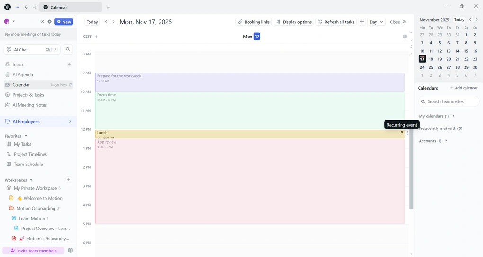Select November 20 in mini calendar
The width and height of the screenshot is (483, 257).
pos(448,59)
